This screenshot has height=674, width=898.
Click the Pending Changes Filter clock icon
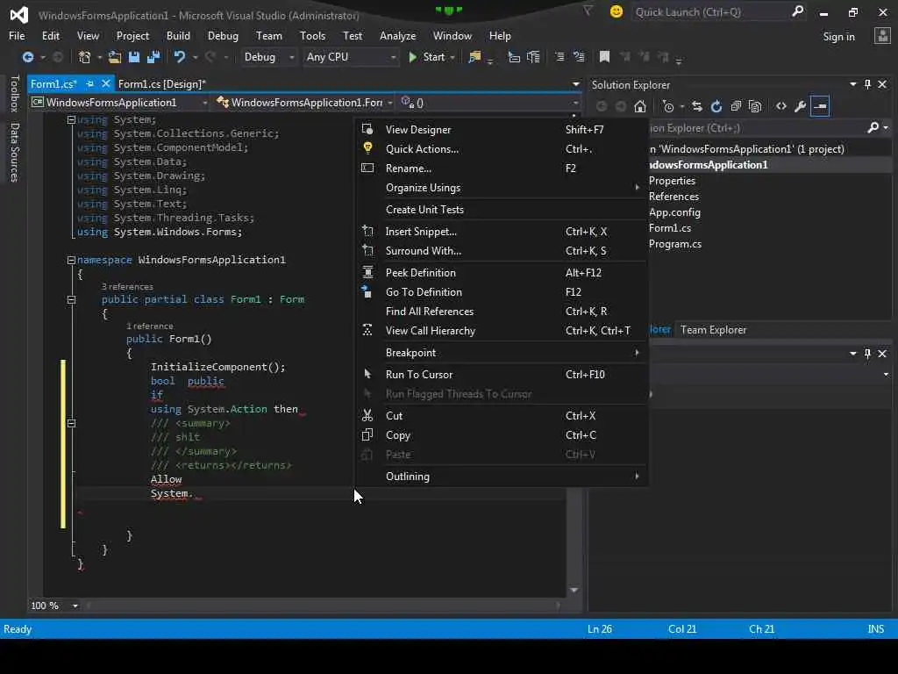(x=667, y=106)
